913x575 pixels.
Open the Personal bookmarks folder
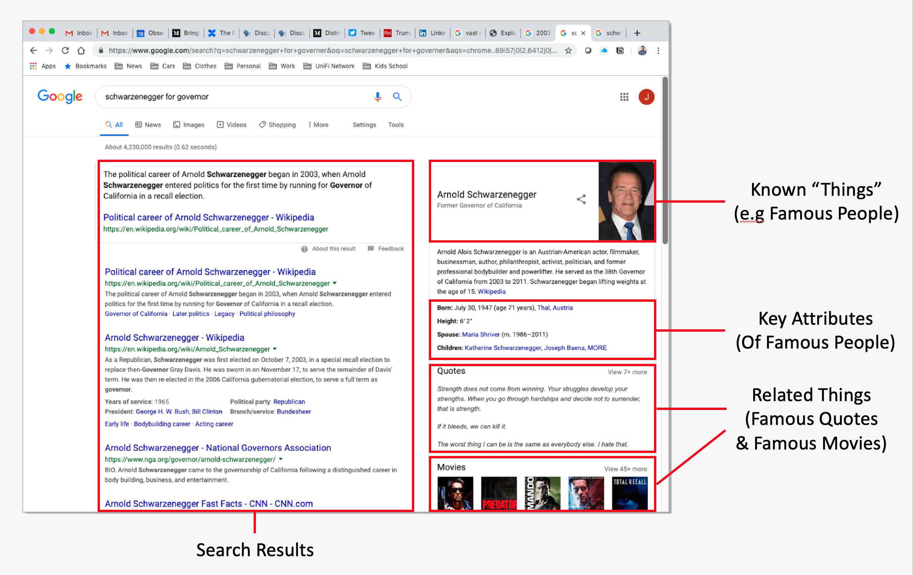(243, 66)
